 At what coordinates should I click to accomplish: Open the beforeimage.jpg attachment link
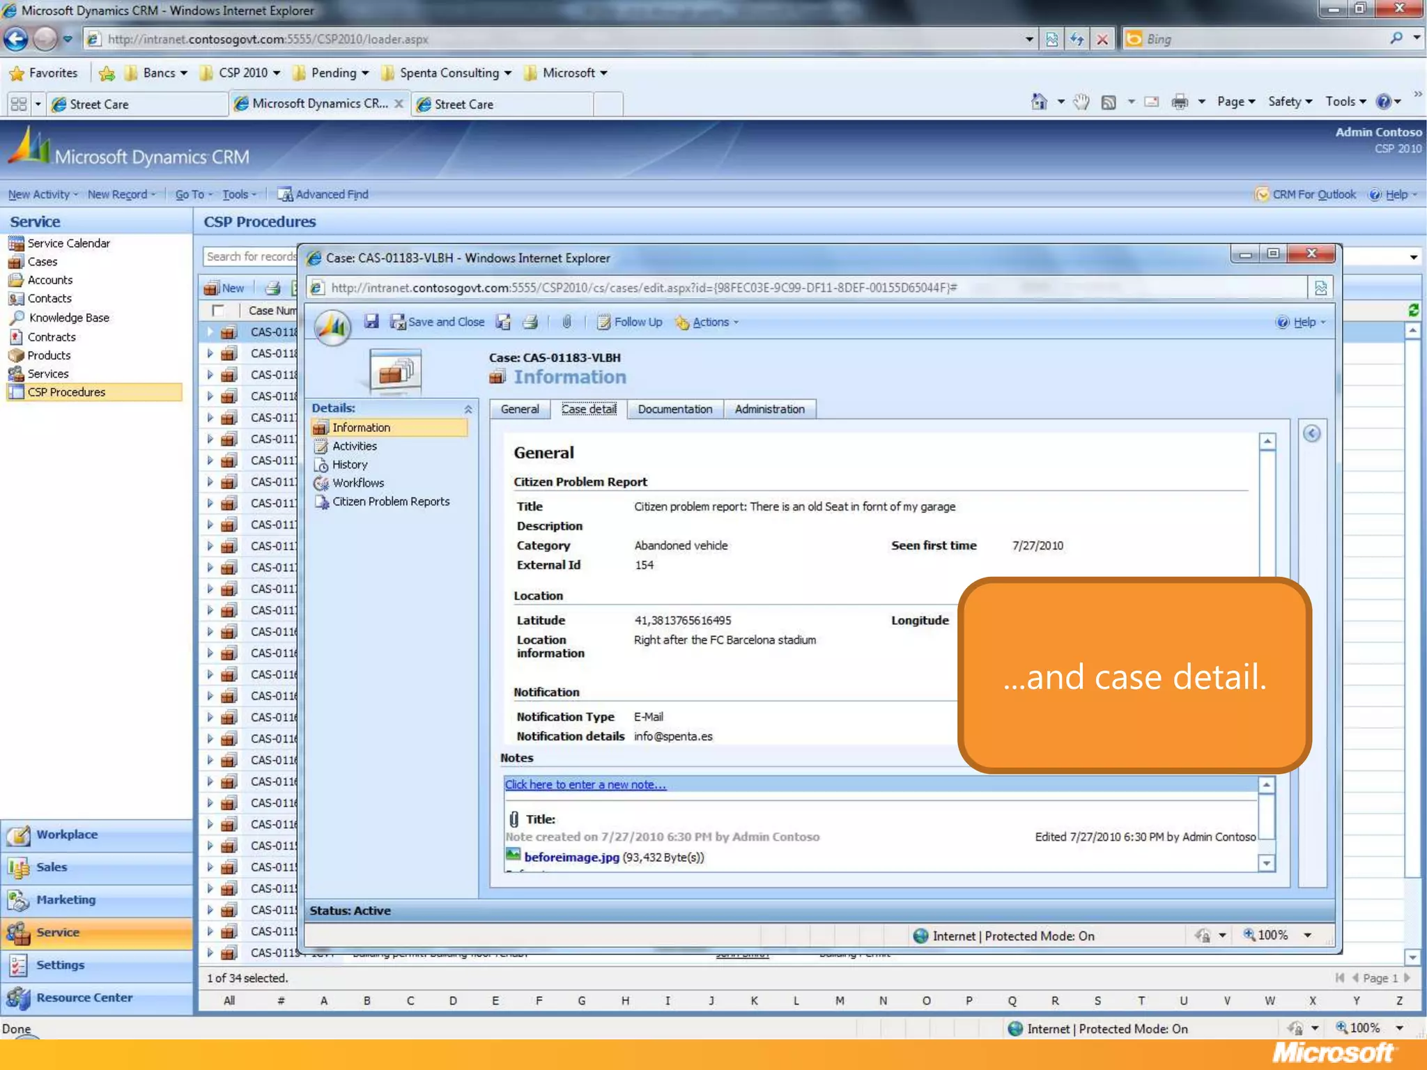(x=571, y=857)
